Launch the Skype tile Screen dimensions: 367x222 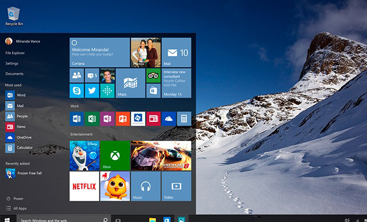click(x=77, y=91)
